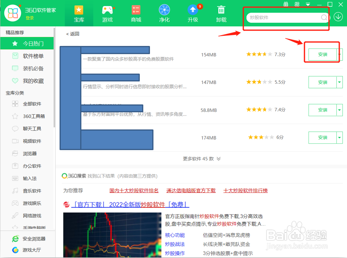This screenshot has height=258, width=347.
Task: Open the 卸载 tab
Action: point(221,14)
